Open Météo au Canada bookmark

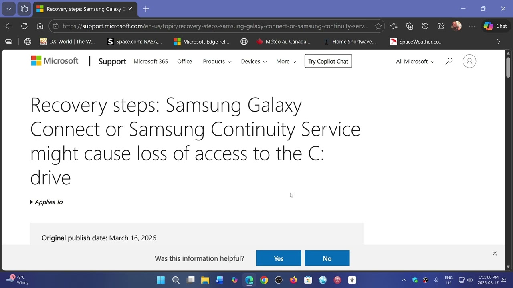[283, 42]
